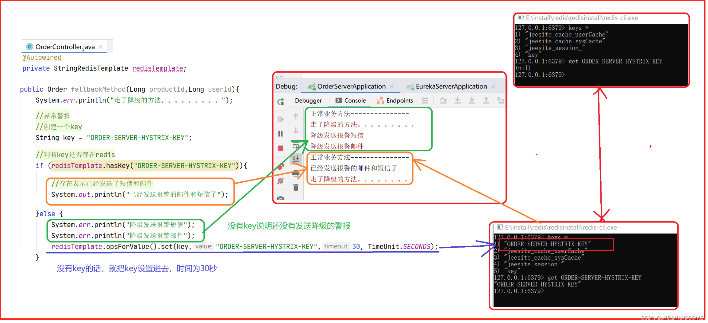Click keys * command in upper redis window

579,28
